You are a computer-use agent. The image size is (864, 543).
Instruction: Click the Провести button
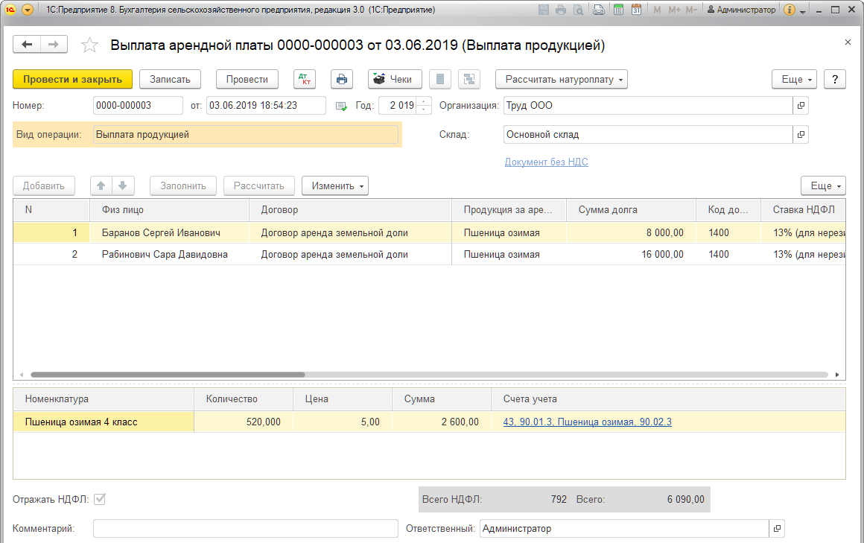(x=247, y=80)
